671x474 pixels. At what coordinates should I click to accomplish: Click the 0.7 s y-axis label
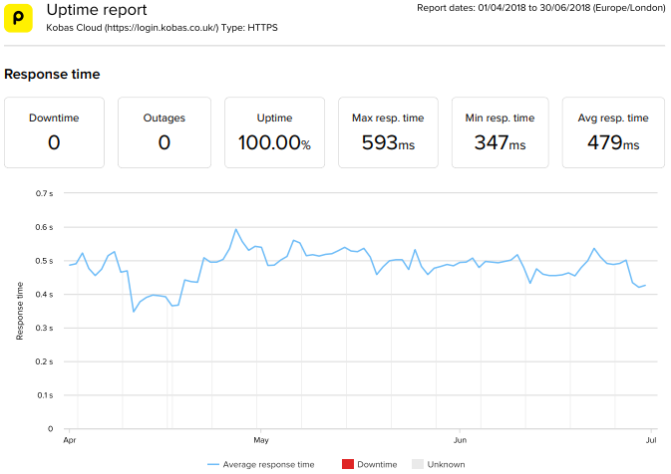(x=44, y=193)
